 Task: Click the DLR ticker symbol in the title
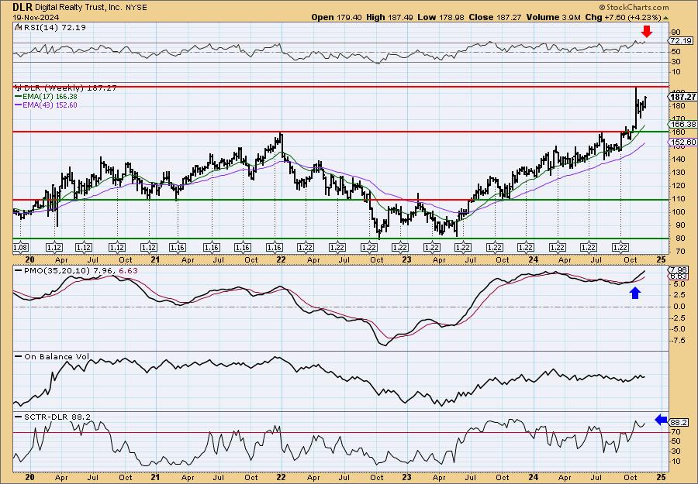(x=22, y=7)
